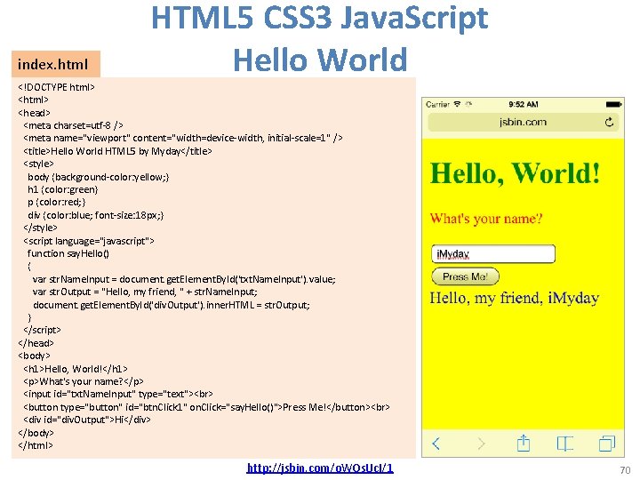Screen dimensions: 640x480
Task: Click the 'body {background-color:yellow;}' line
Action: coord(98,177)
